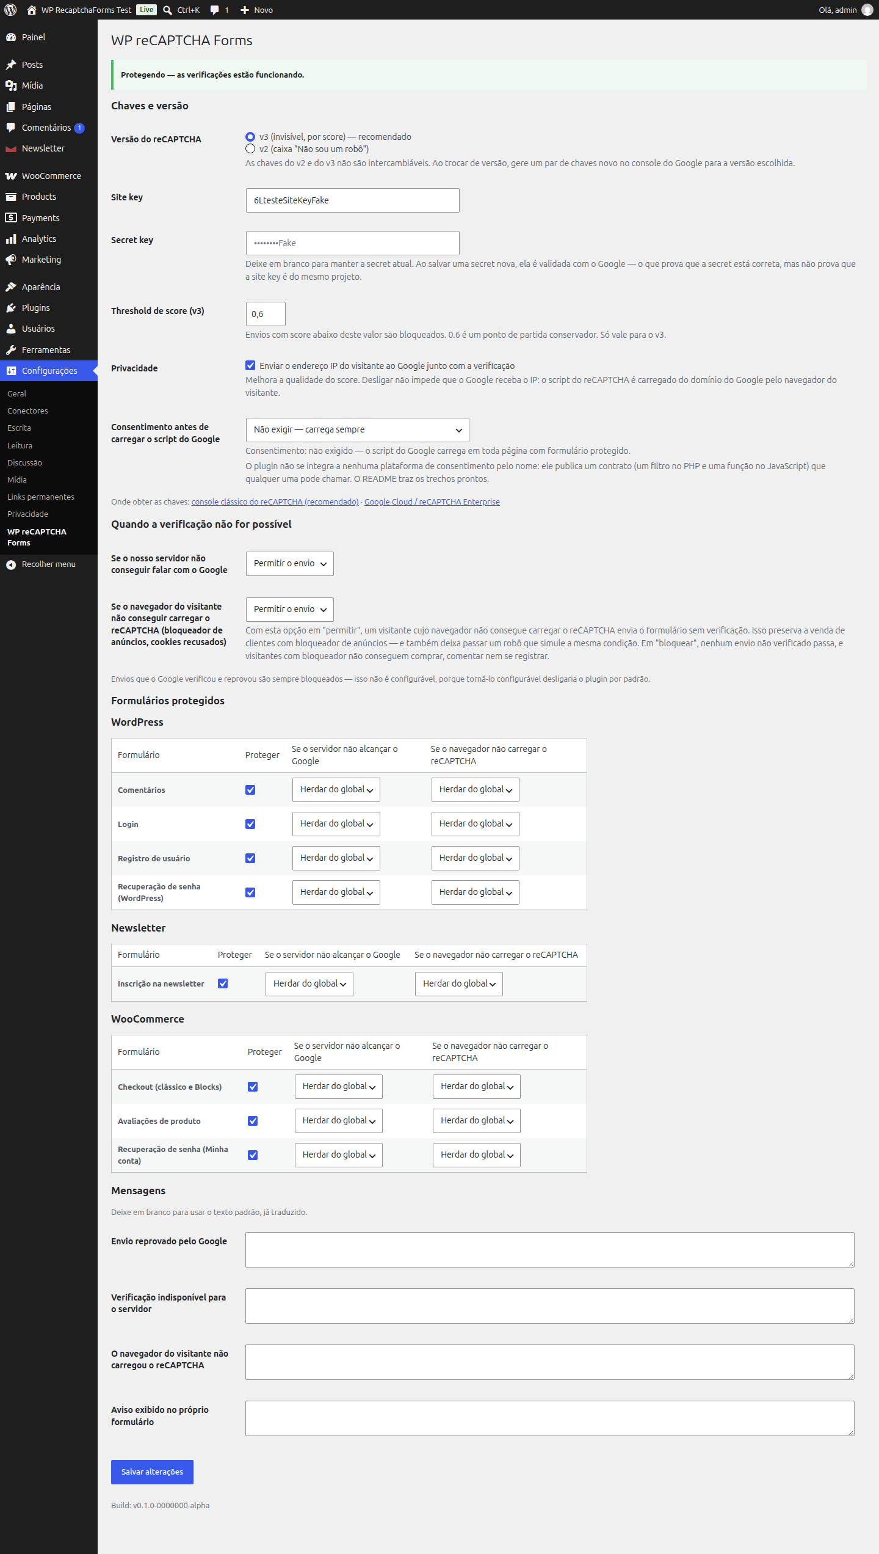
Task: Click the Products archive icon
Action: click(11, 197)
